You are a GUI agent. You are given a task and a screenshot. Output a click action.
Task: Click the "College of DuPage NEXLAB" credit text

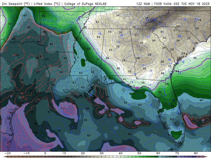(85, 4)
